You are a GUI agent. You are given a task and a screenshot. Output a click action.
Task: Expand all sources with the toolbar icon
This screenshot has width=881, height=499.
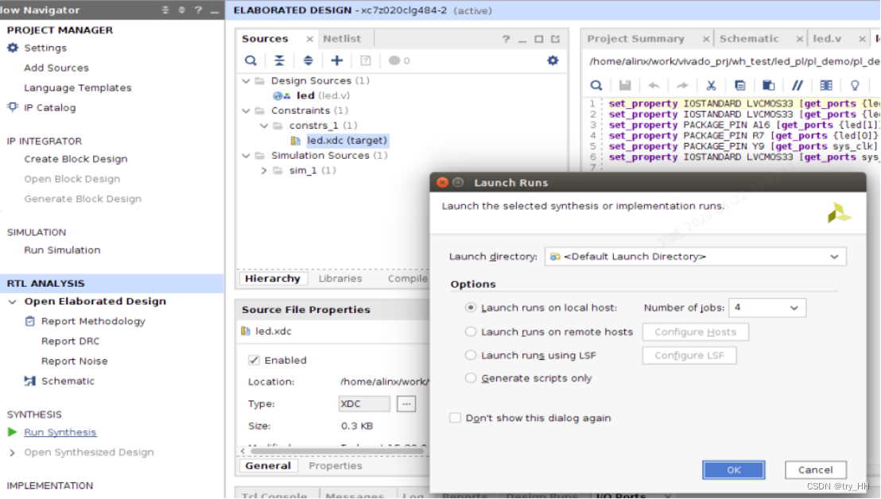click(x=308, y=60)
